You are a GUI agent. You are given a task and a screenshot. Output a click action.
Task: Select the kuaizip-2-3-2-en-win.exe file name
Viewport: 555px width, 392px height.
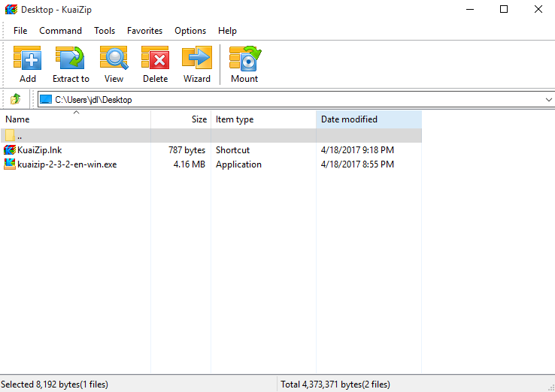(x=67, y=164)
